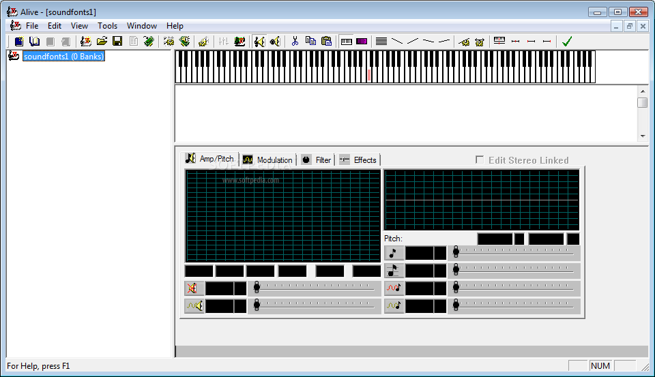
Task: Open the Window menu
Action: tap(142, 26)
